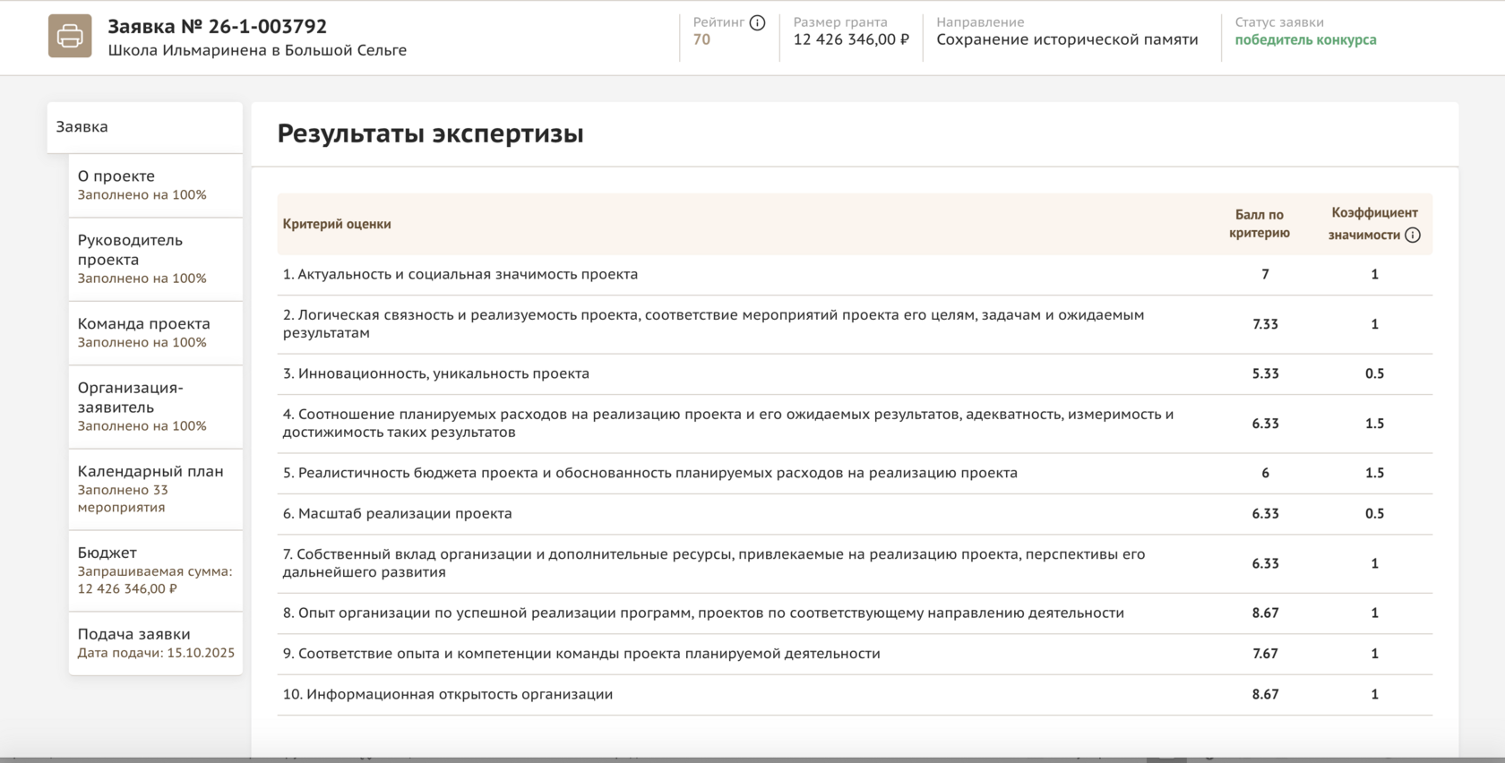Click score 8.67 in the Информационная открытость row

[x=1265, y=694]
